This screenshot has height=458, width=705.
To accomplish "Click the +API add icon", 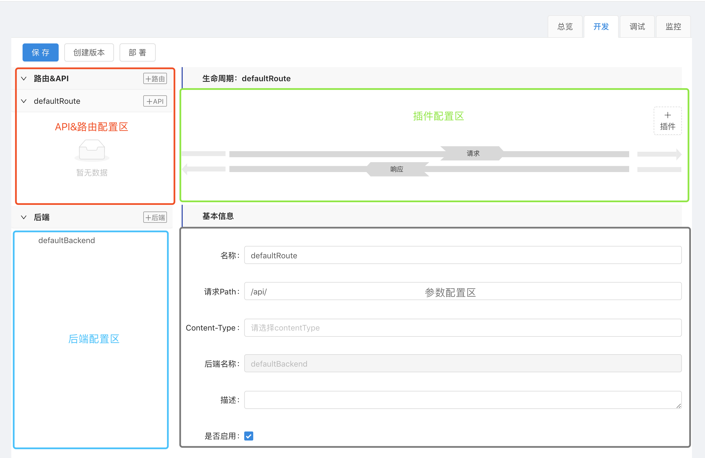I will (x=155, y=101).
